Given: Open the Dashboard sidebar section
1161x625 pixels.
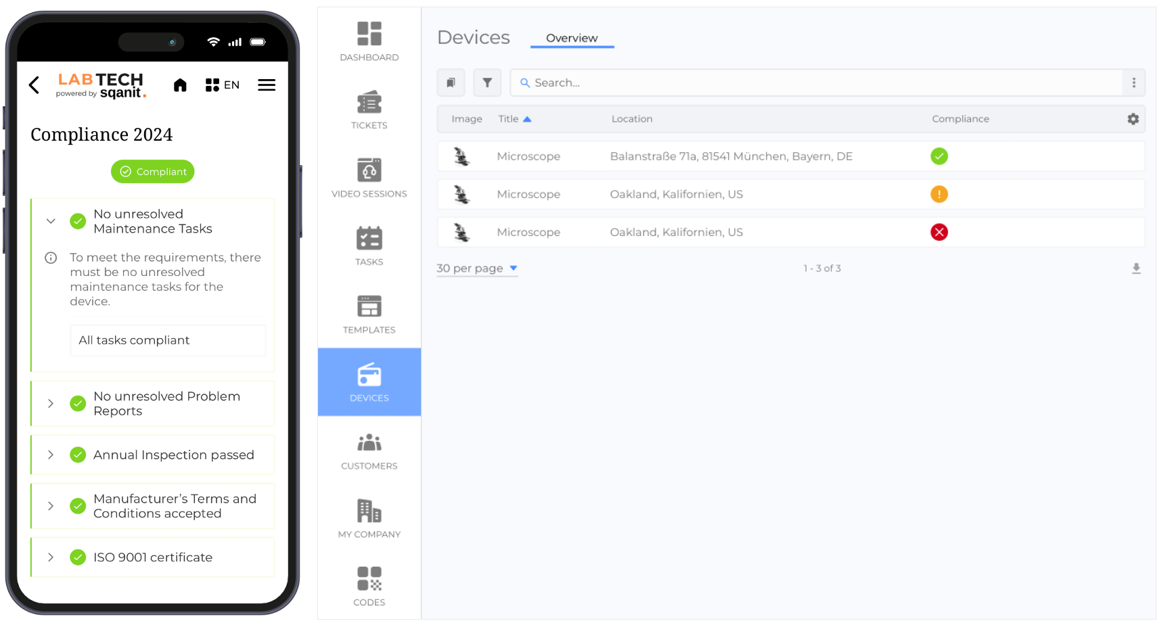Looking at the screenshot, I should 369,41.
